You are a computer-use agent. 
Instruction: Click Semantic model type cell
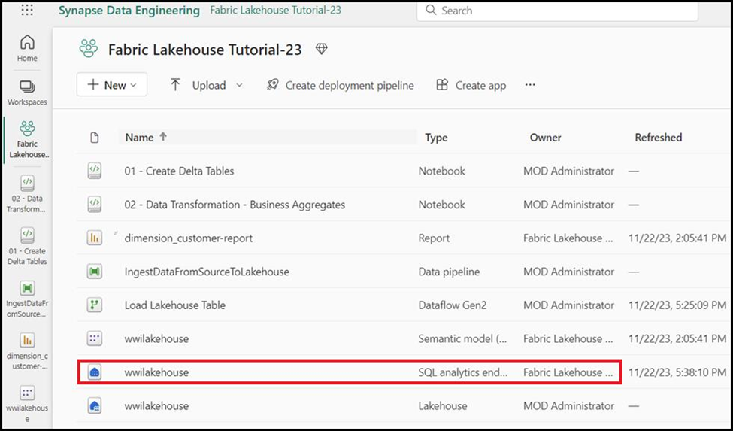pyautogui.click(x=462, y=339)
